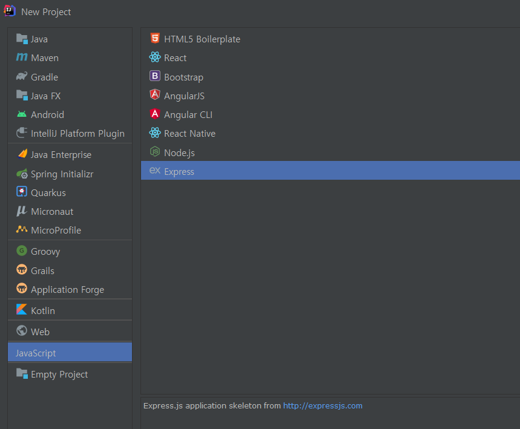This screenshot has height=429, width=520.
Task: Choose the Web label
Action: (x=40, y=332)
